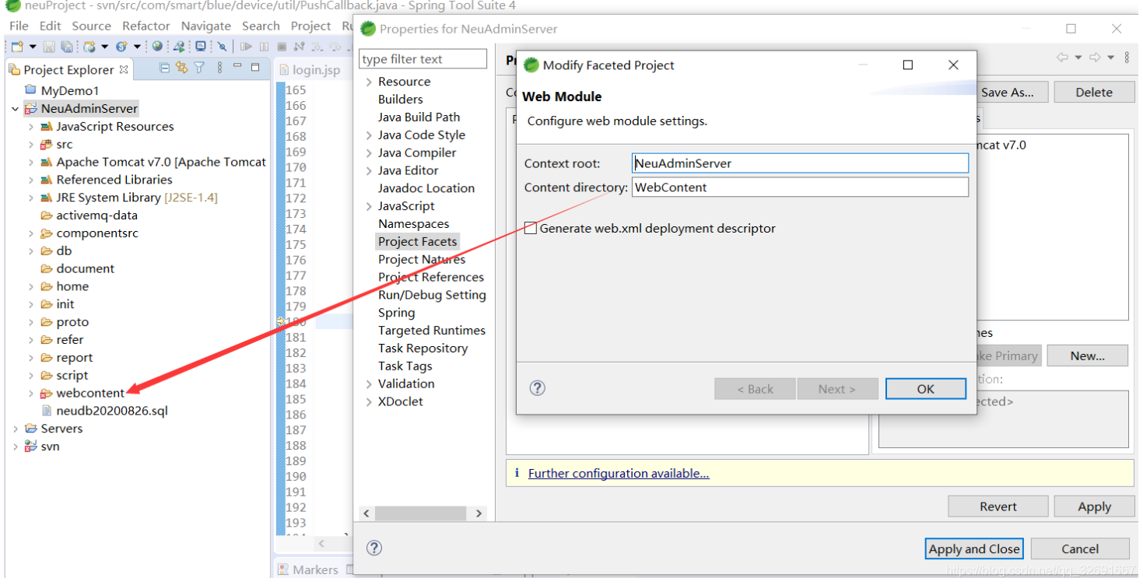Click the Step Into debug icon
The height and width of the screenshot is (585, 1143).
click(x=317, y=47)
